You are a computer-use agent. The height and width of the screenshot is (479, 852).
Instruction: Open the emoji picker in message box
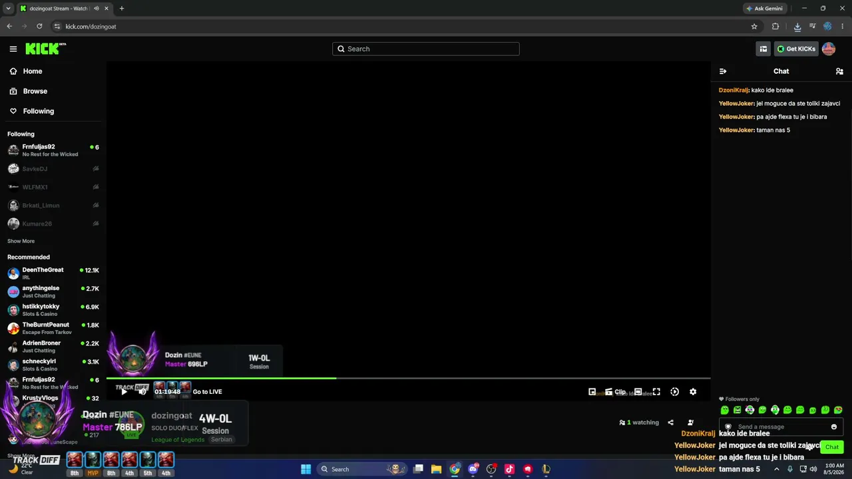coord(834,427)
